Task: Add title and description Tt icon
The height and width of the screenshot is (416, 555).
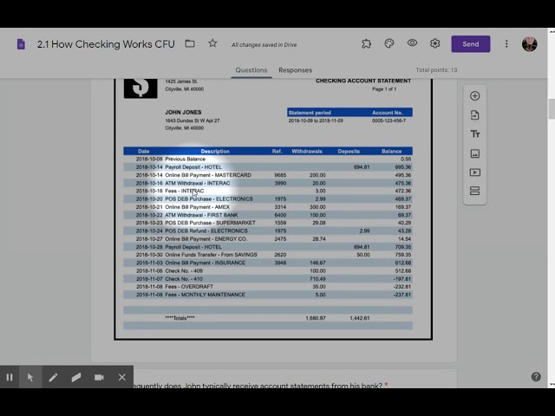Action: [475, 134]
